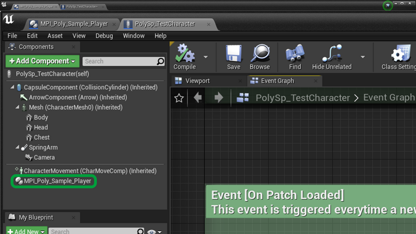Screen dimensions: 416x234
Task: Close the MPI_Poly_Sample_Player asset tab
Action: point(114,24)
